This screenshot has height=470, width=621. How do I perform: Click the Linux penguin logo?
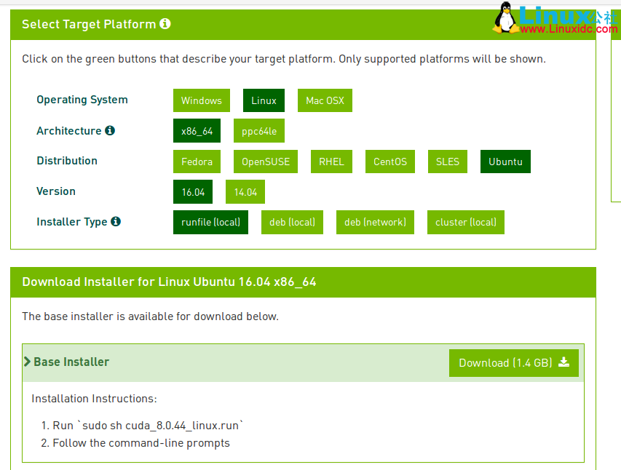click(x=505, y=17)
